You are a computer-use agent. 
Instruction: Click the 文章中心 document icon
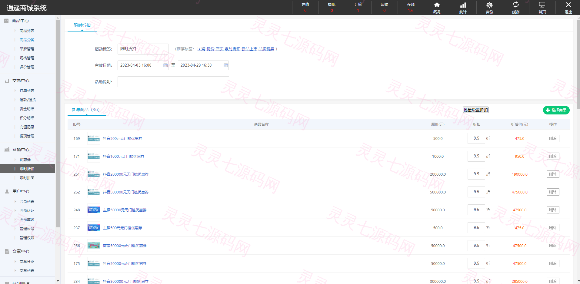(x=7, y=251)
